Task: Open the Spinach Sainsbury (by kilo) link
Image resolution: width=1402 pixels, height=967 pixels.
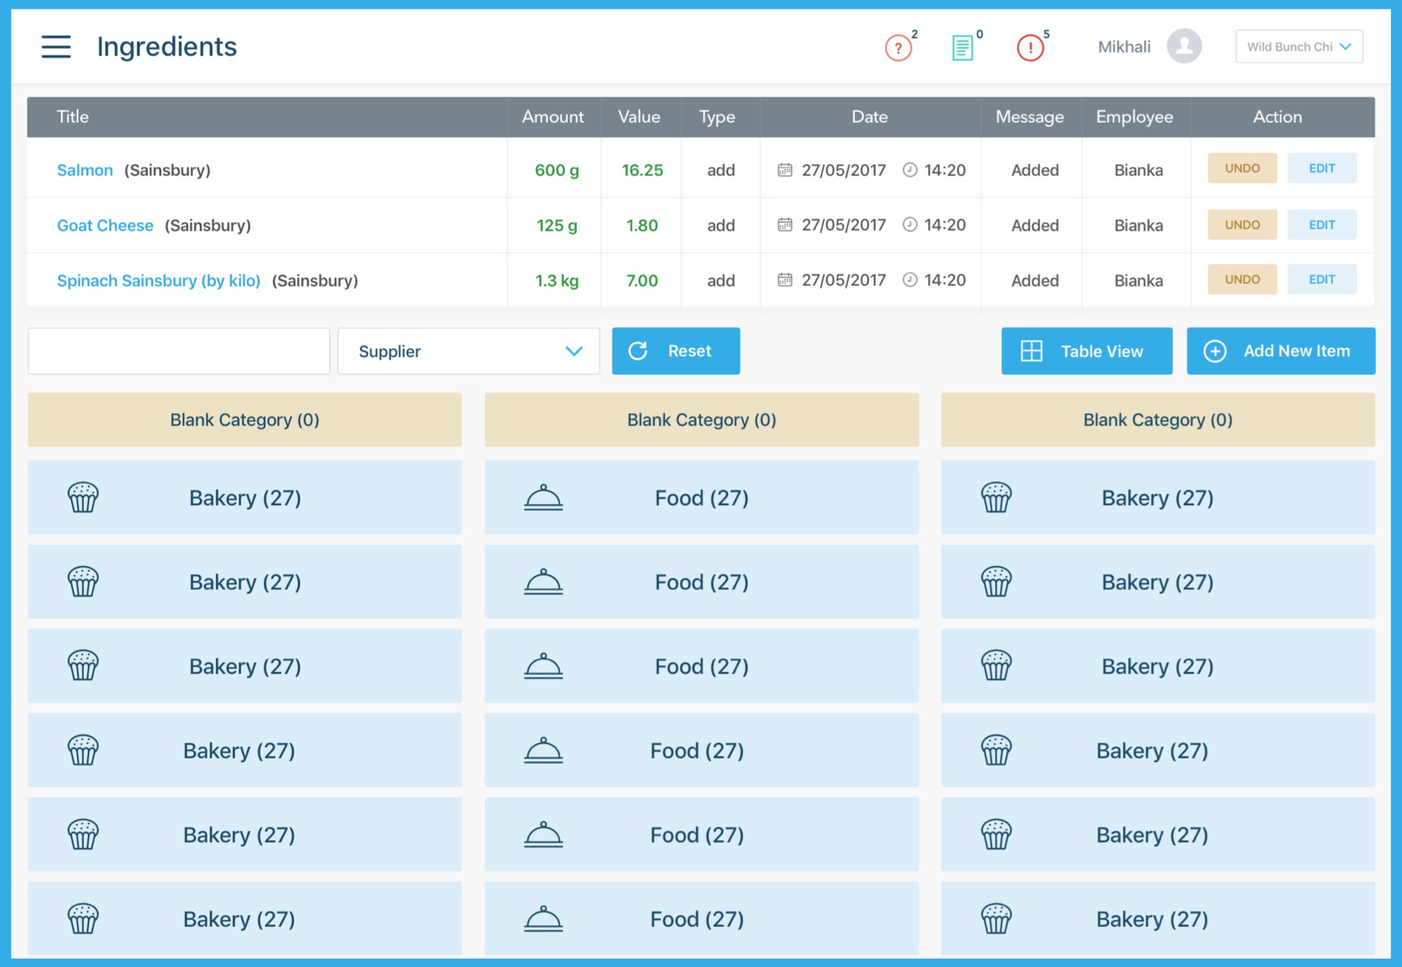Action: click(158, 280)
